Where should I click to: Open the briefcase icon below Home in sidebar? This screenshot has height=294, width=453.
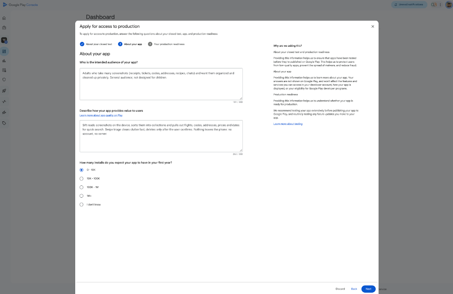click(4, 28)
